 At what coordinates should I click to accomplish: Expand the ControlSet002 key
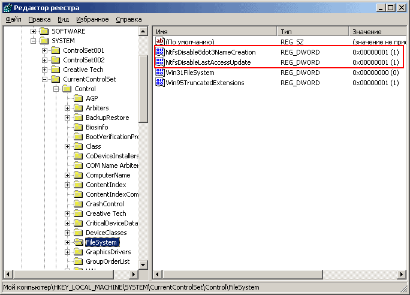click(45, 60)
